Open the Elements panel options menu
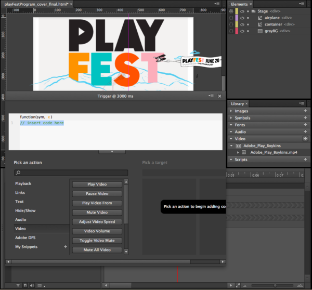 click(302, 4)
